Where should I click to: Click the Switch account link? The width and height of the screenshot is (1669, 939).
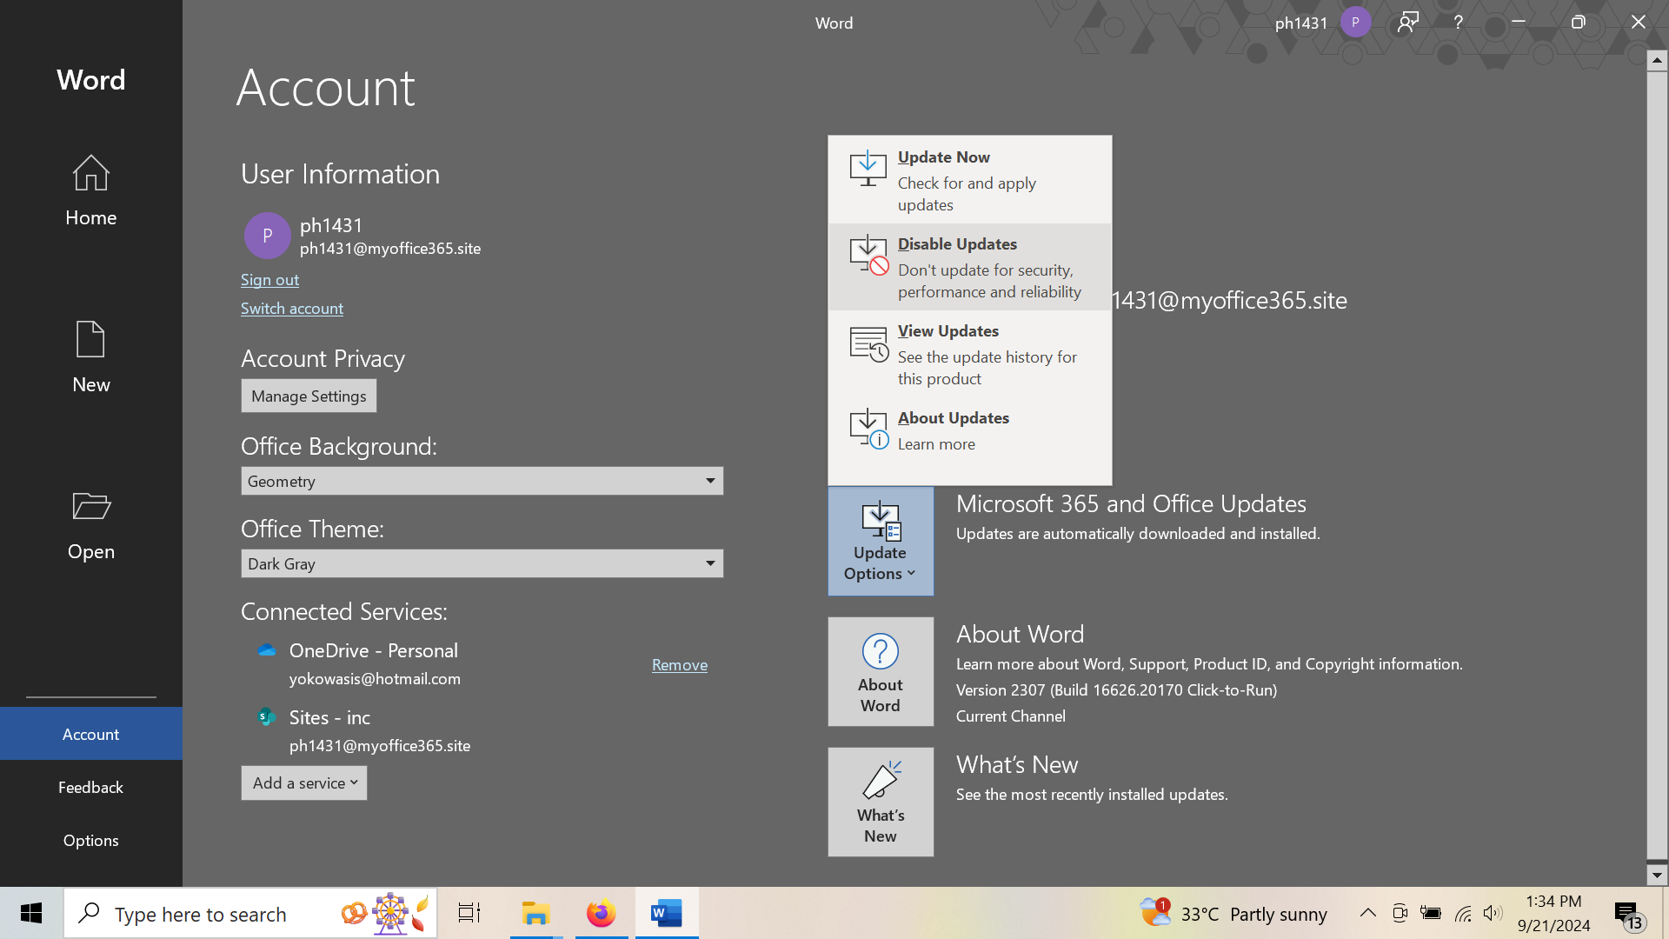click(x=292, y=307)
